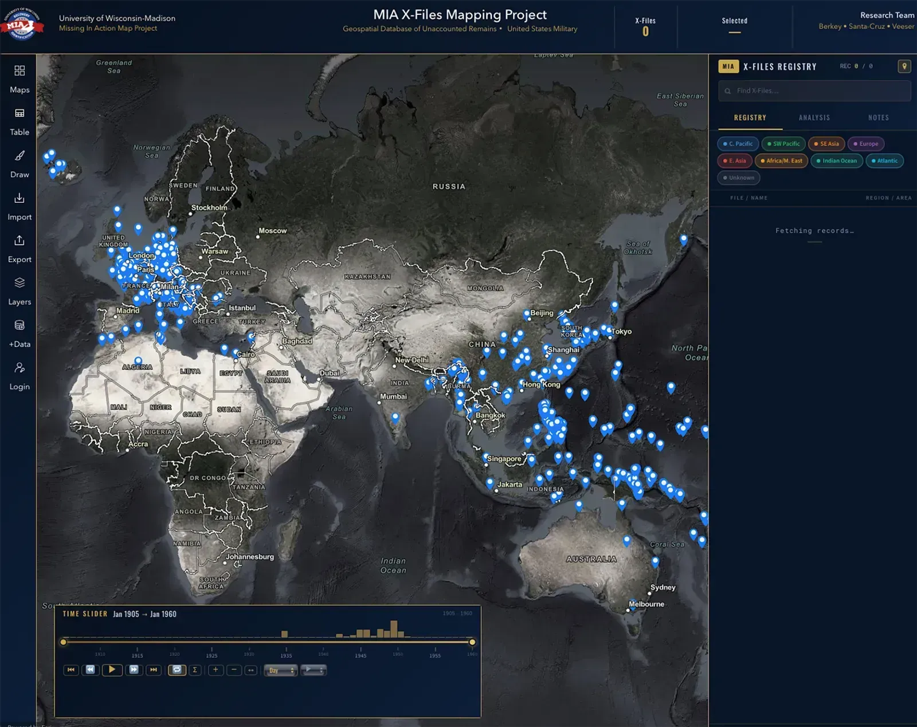Screen dimensions: 917x727
Task: Click the right end handle of time slider
Action: click(x=472, y=642)
